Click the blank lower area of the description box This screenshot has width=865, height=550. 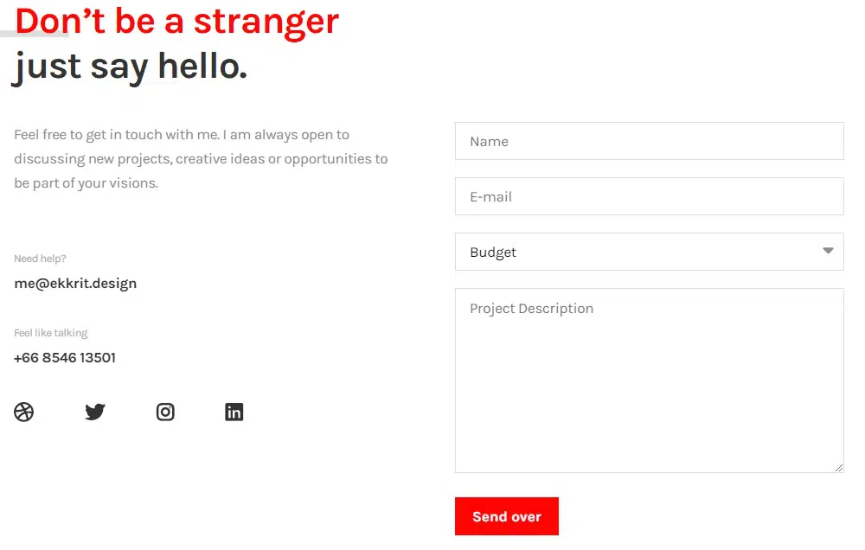point(649,432)
